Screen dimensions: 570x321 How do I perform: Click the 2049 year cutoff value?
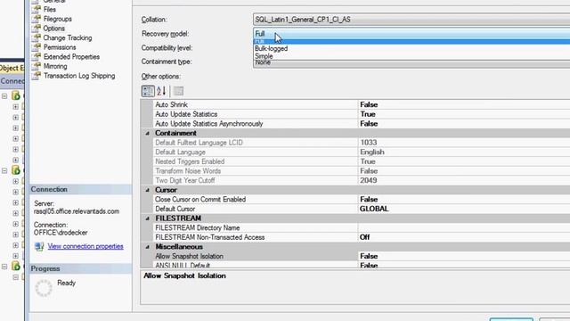pos(368,180)
